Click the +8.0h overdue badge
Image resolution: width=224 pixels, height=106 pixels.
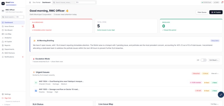(x=196, y=83)
